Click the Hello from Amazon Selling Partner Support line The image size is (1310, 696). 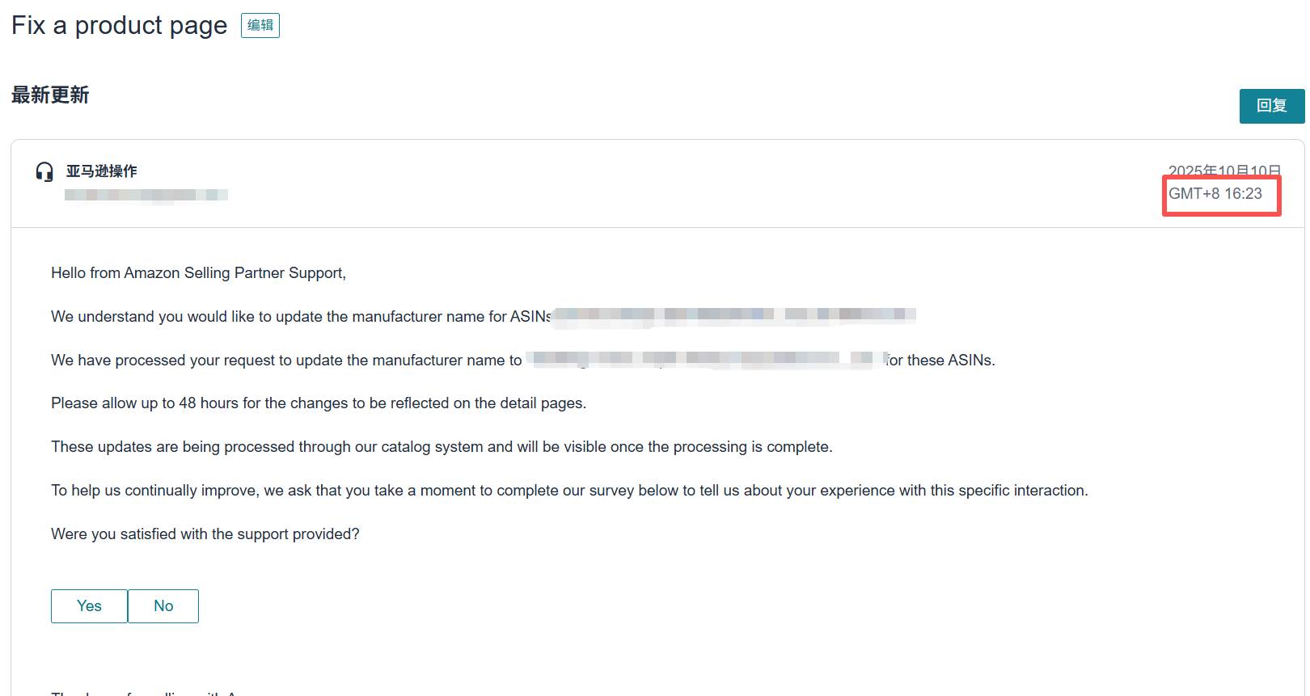coord(198,273)
